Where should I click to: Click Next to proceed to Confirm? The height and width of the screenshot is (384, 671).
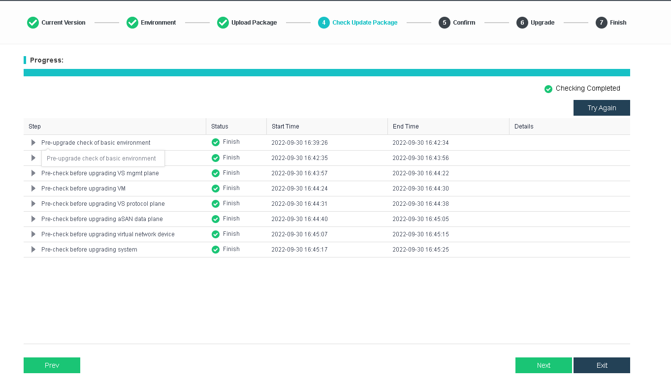click(543, 365)
